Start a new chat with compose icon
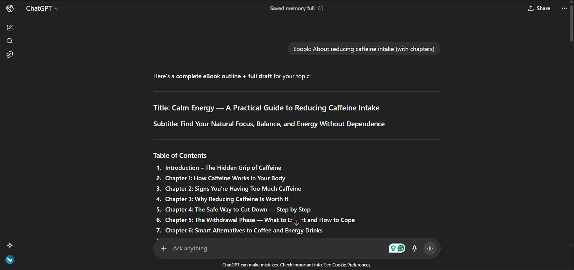574x270 pixels. tap(10, 28)
